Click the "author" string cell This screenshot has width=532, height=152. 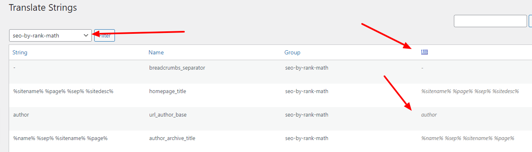point(21,115)
